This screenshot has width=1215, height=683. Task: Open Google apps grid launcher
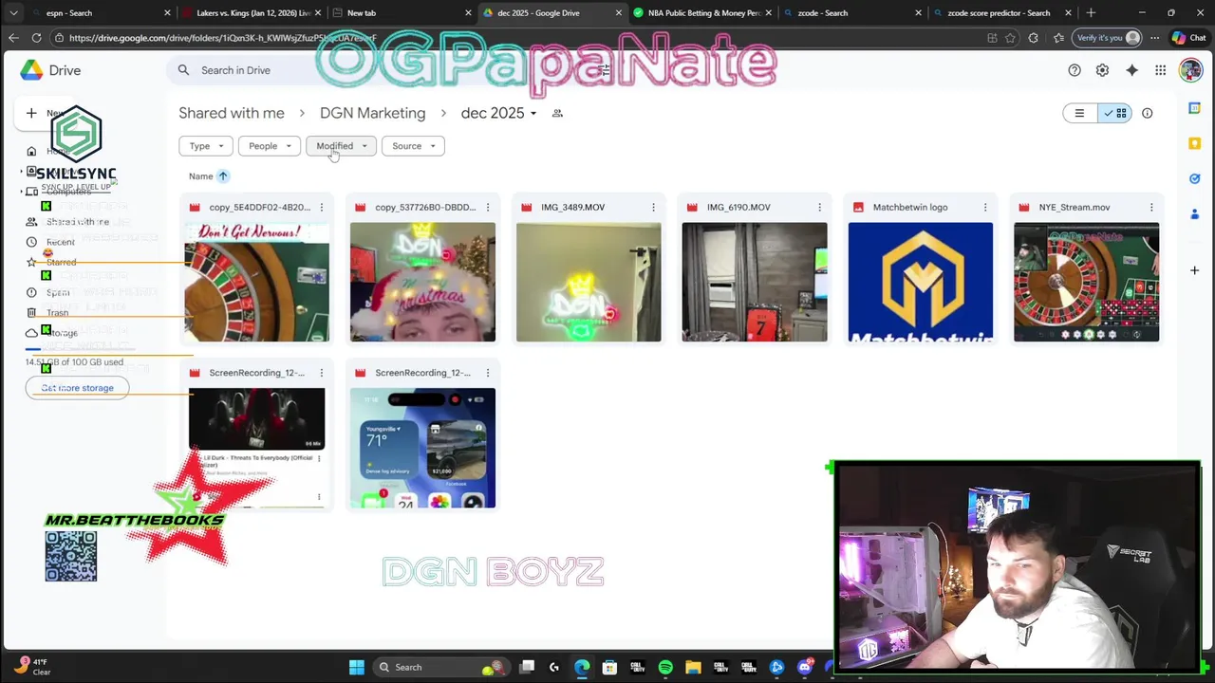1160,70
